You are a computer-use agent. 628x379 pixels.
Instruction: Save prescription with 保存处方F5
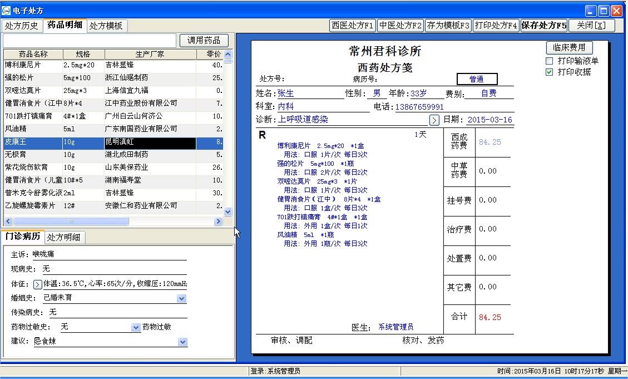544,25
